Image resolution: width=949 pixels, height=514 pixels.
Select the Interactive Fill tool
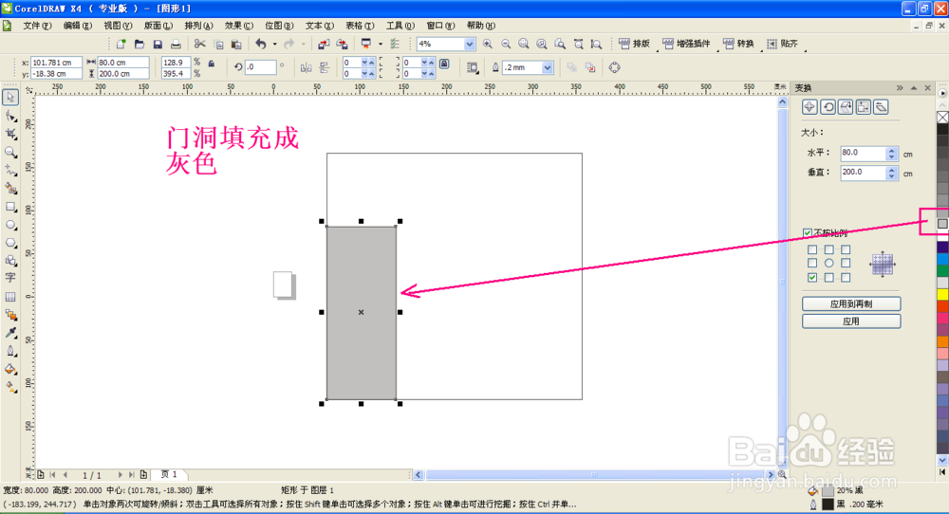pos(10,387)
